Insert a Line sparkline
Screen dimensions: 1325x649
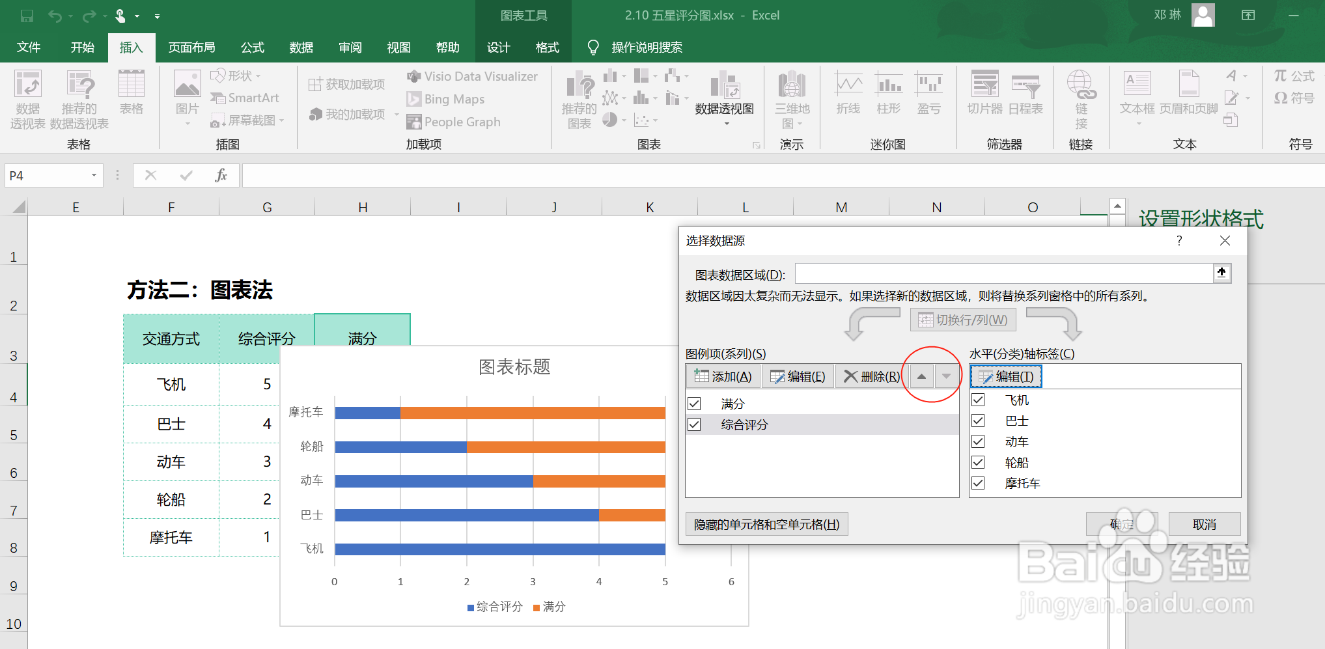[848, 93]
